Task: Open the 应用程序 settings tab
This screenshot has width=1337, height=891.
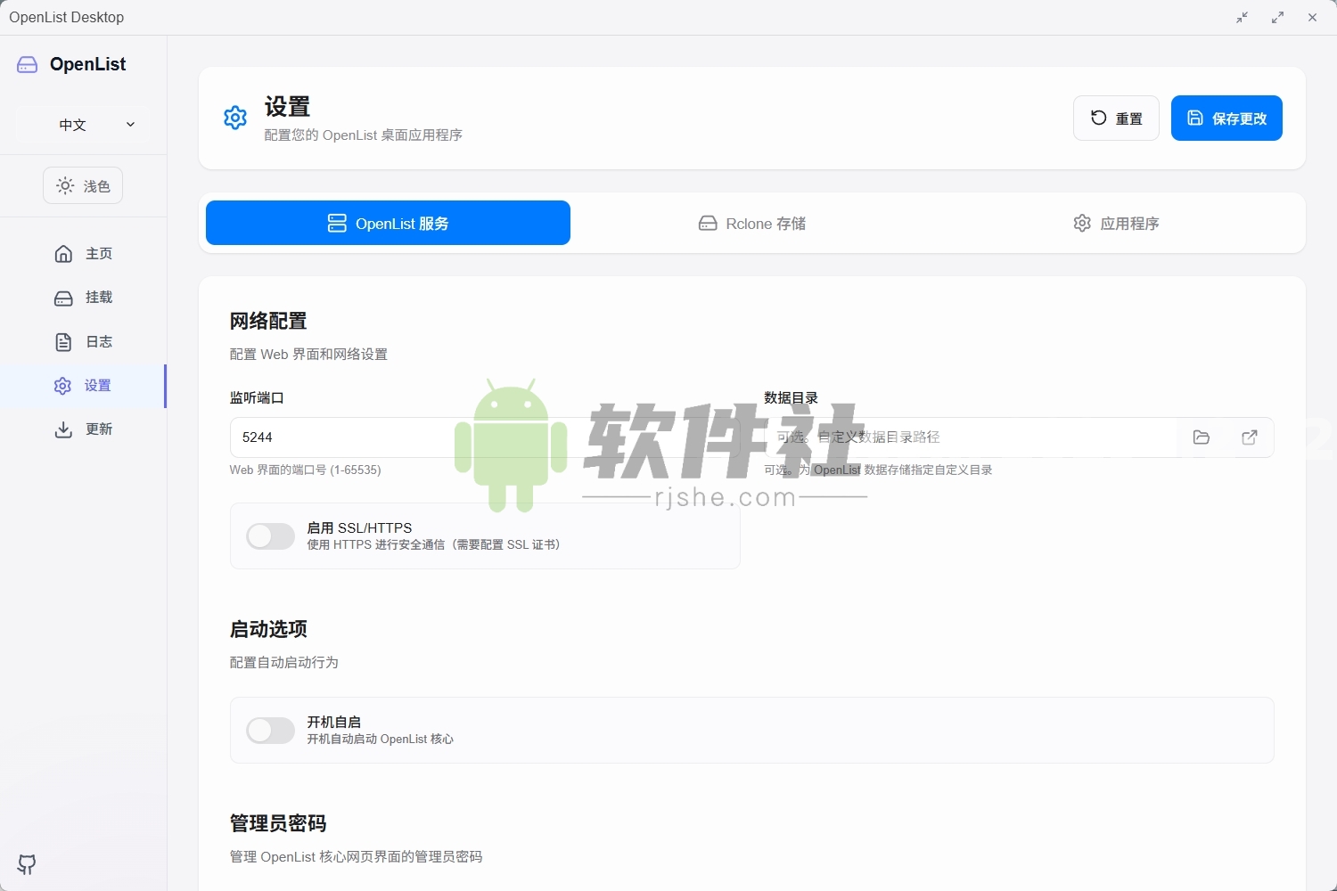Action: (x=1115, y=223)
